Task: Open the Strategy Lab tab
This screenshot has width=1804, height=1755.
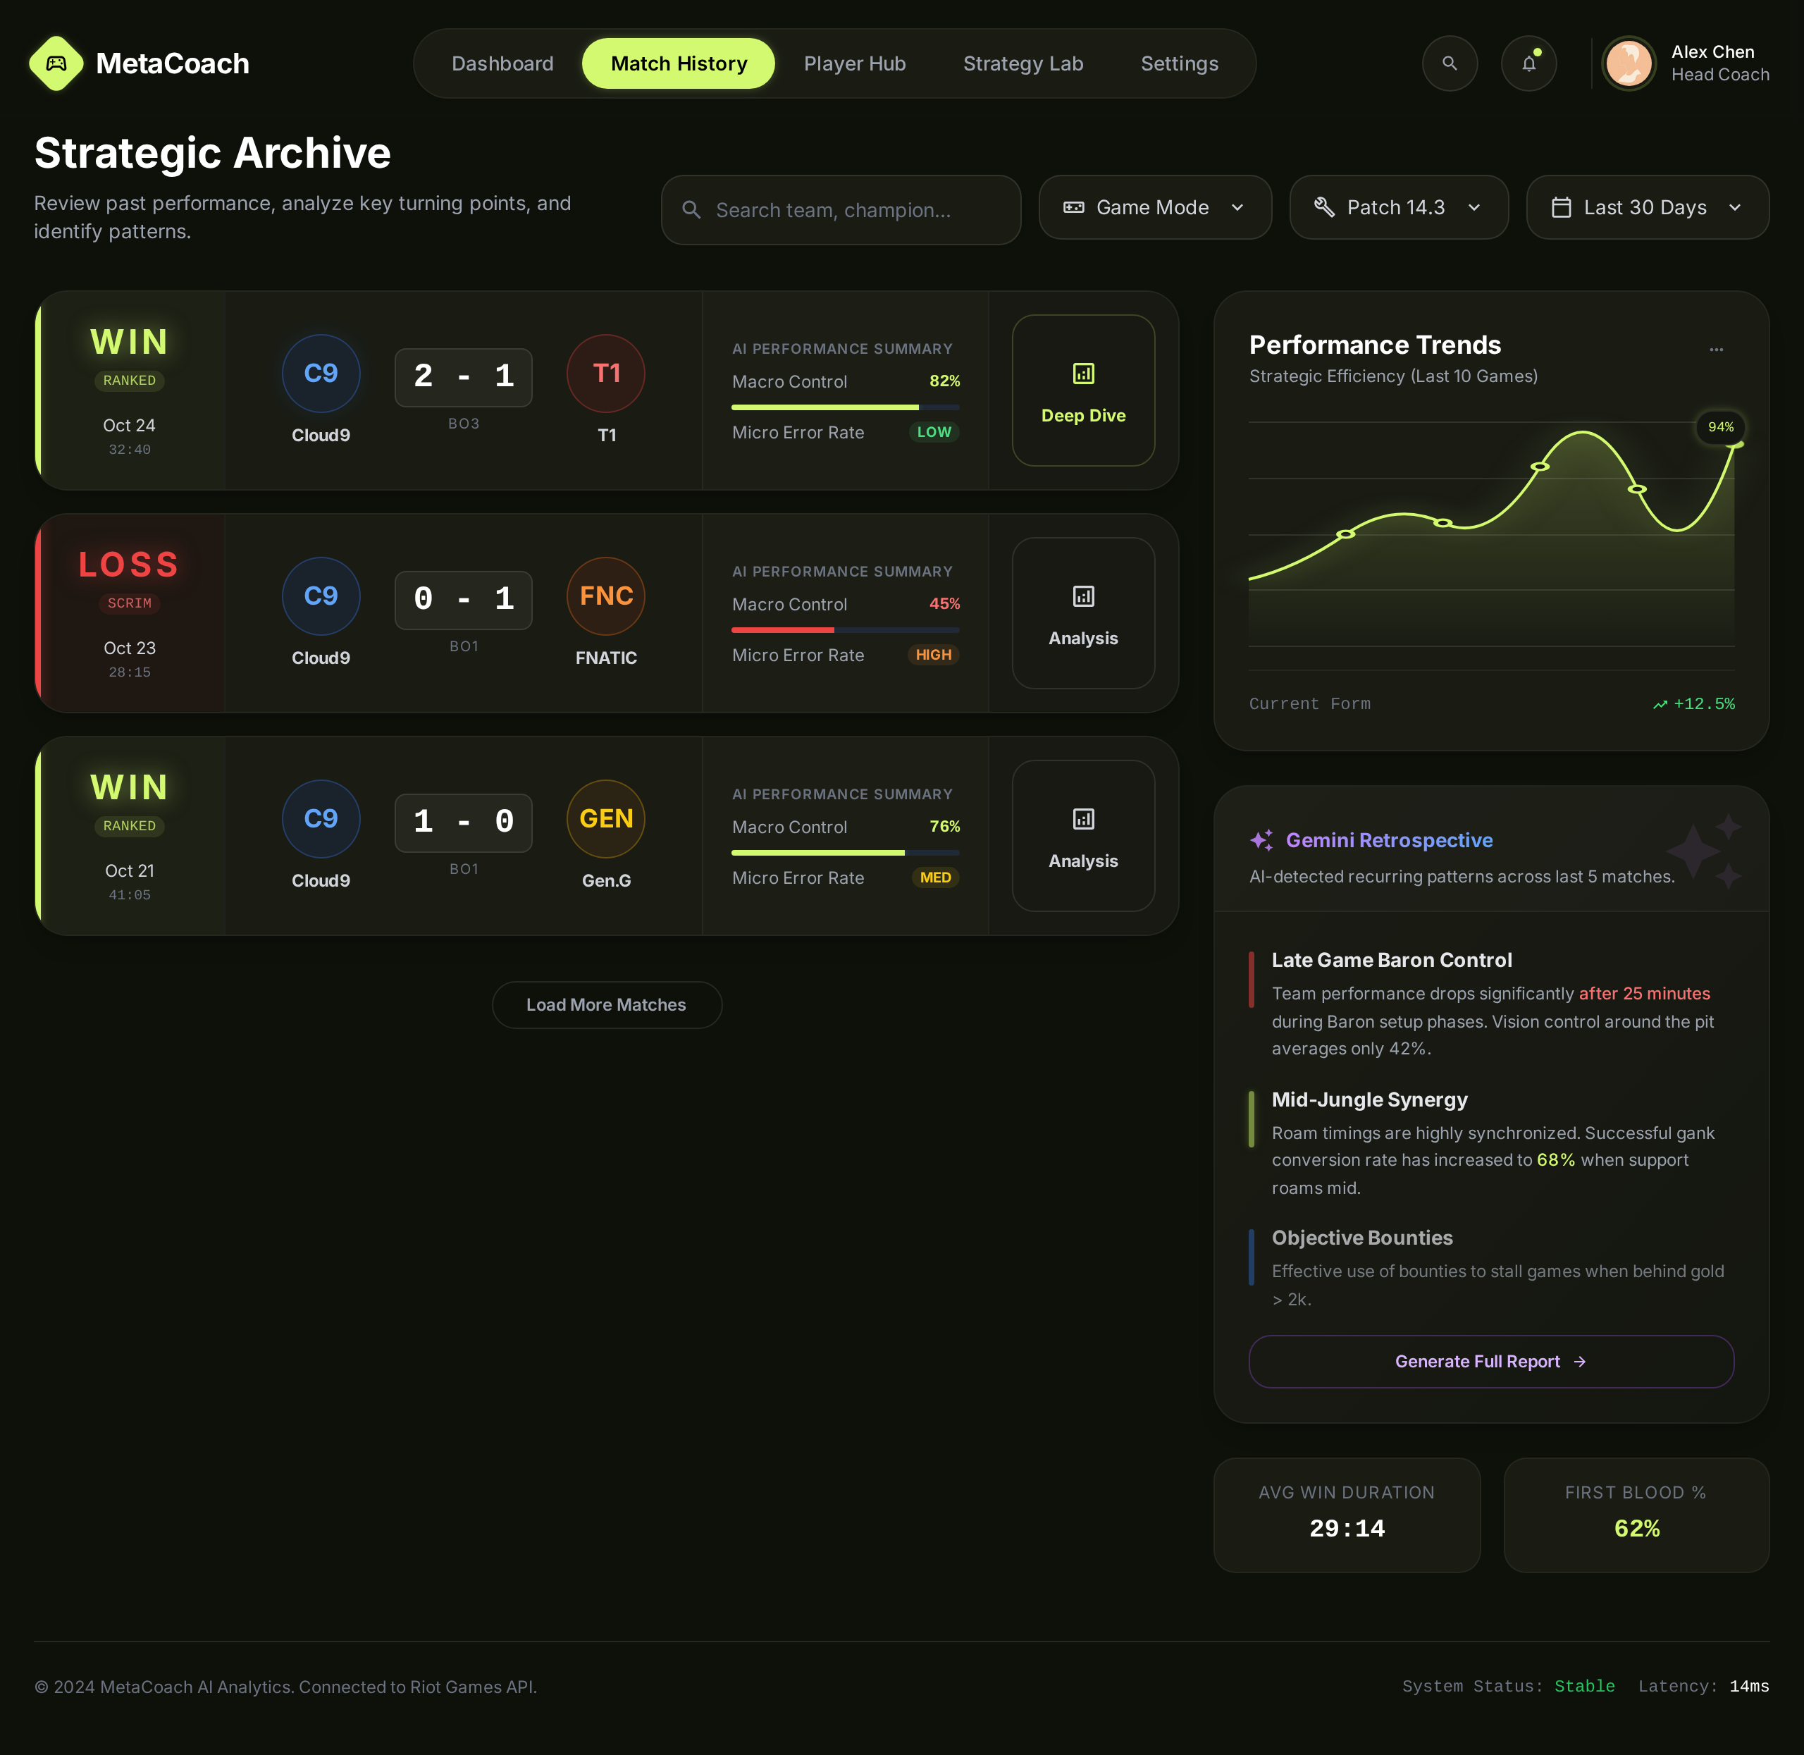Action: tap(1023, 63)
